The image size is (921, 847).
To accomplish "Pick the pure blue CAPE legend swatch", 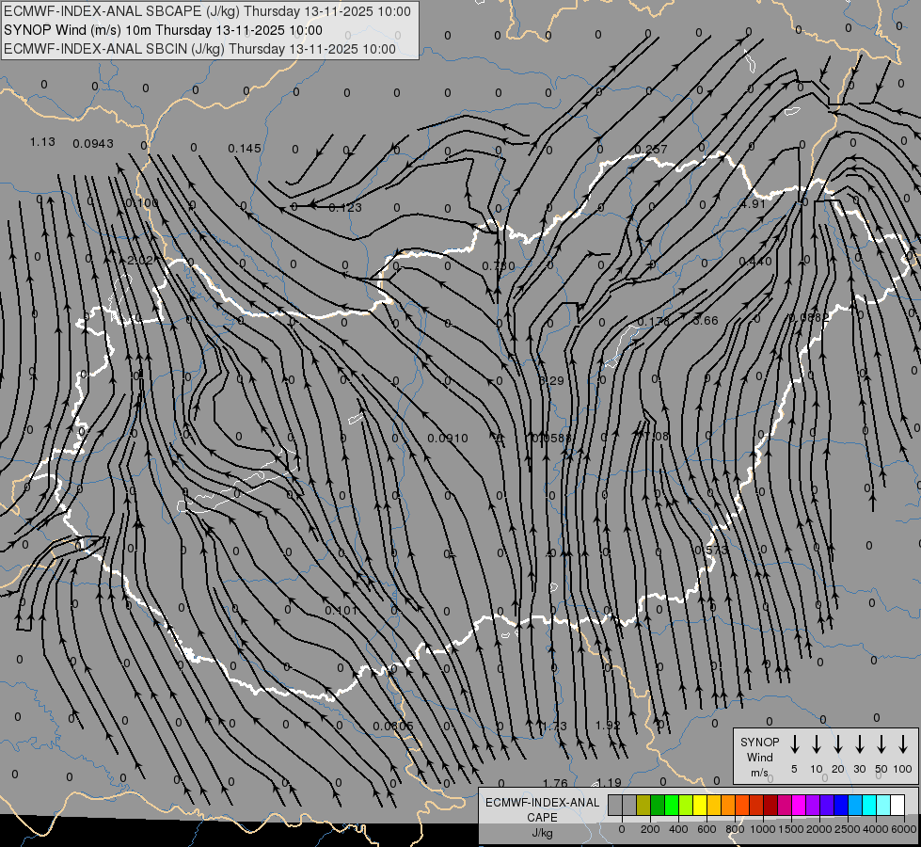I will coord(841,805).
